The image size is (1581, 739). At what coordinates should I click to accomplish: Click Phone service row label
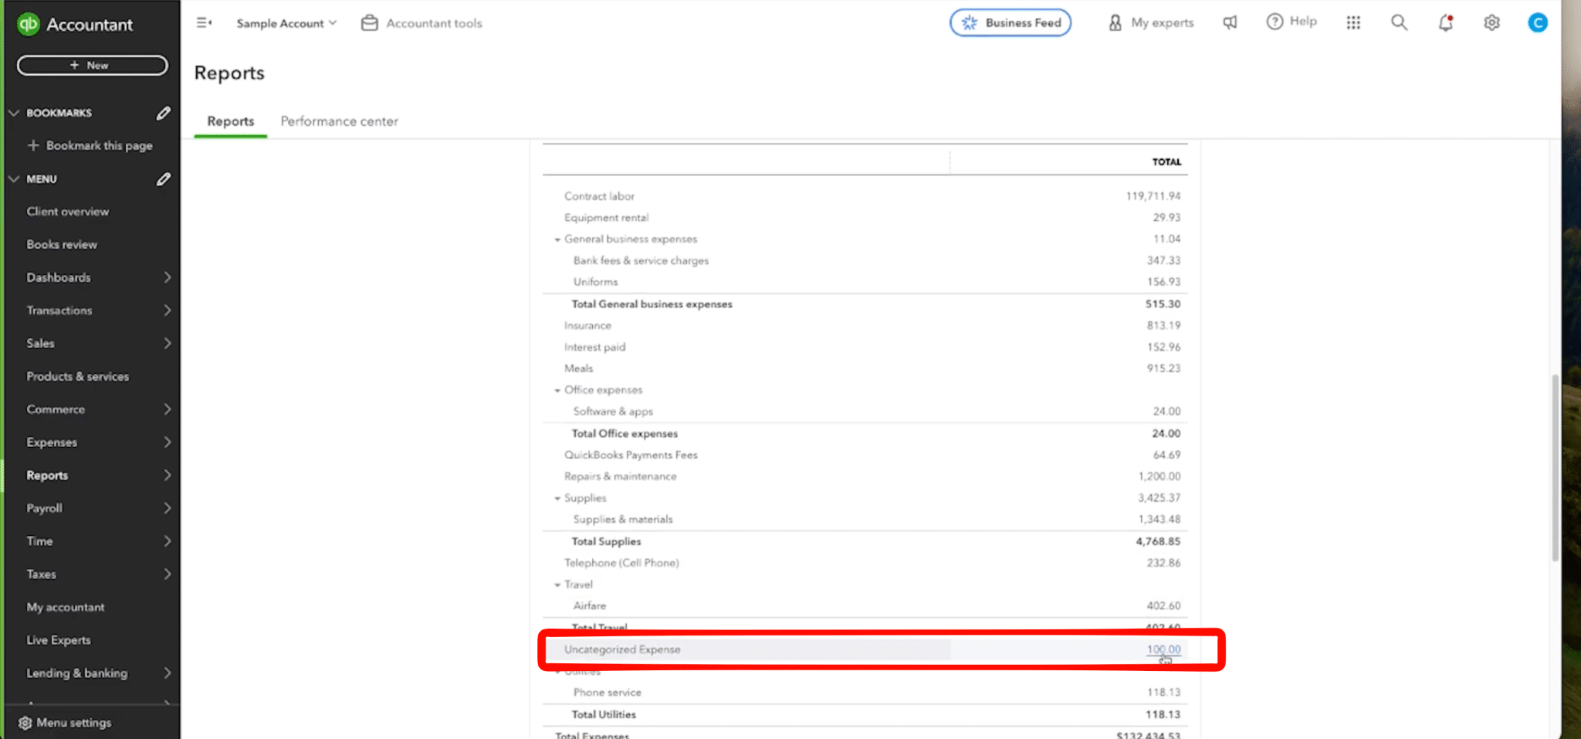coord(607,693)
